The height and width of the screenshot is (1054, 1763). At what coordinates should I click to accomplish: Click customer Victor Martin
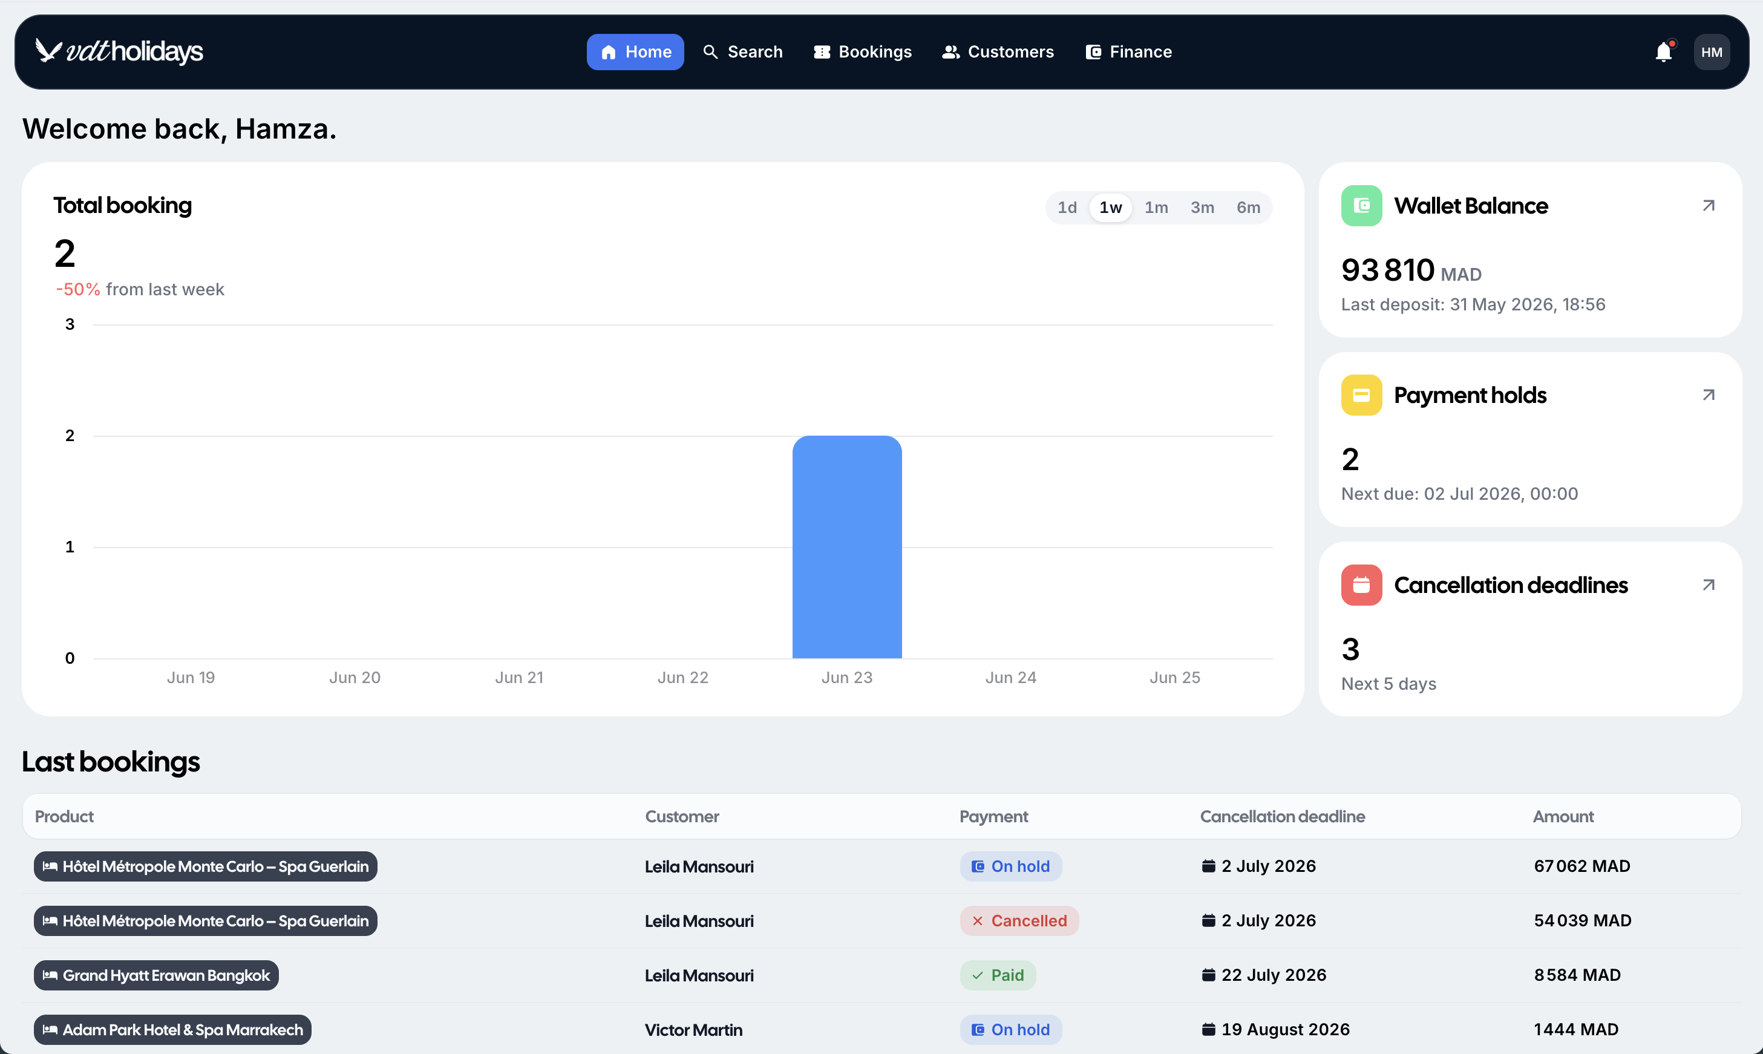(693, 1030)
